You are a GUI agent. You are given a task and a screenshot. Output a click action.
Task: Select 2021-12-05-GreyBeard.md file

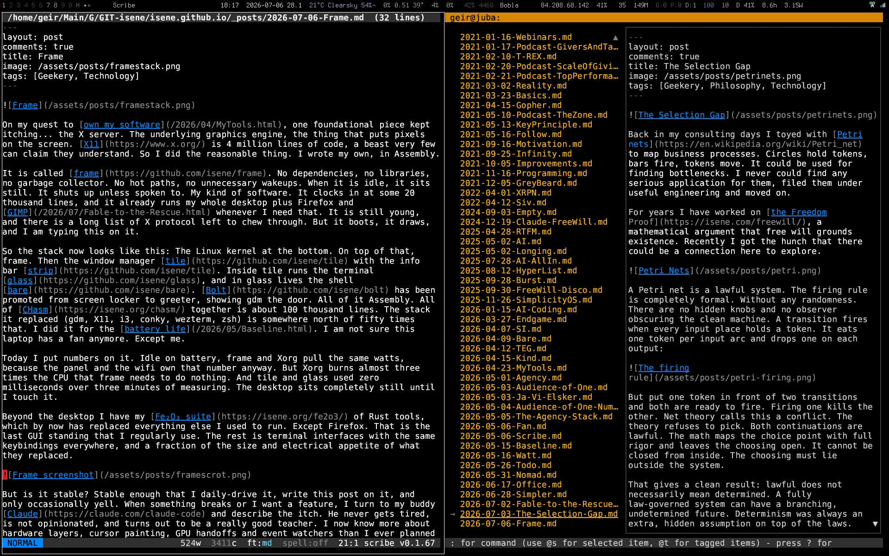(x=518, y=183)
